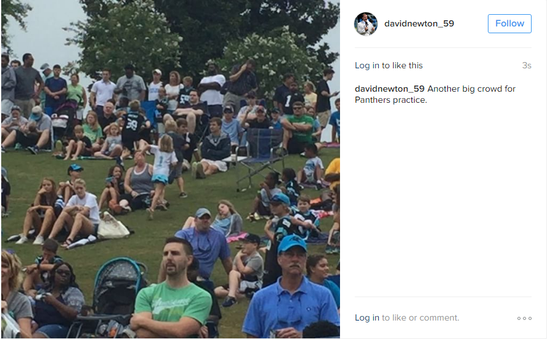This screenshot has height=339, width=547.
Task: Click the Log in link beside 'to like this'
Action: [x=367, y=65]
